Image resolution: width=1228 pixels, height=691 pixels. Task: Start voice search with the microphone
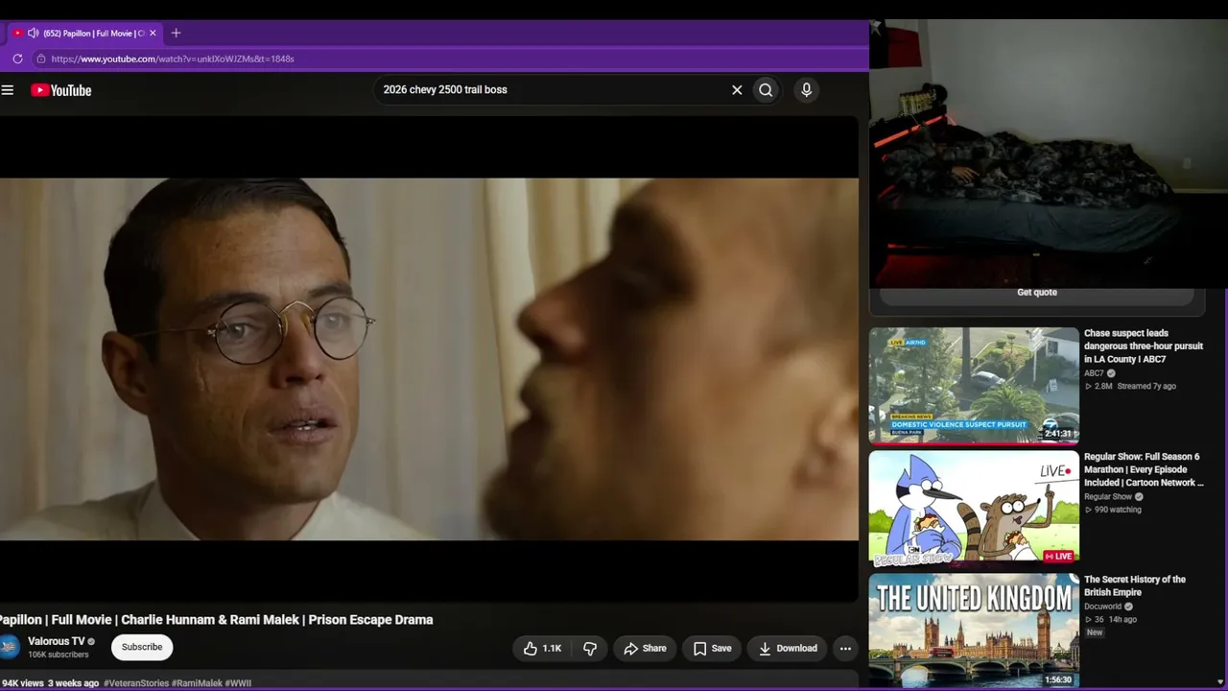[x=806, y=90]
